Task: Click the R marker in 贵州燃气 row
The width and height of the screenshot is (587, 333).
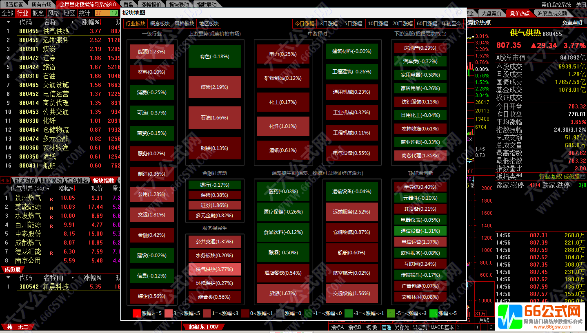Action: (x=51, y=199)
